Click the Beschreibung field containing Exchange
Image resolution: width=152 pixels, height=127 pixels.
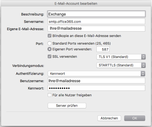(x=96, y=14)
